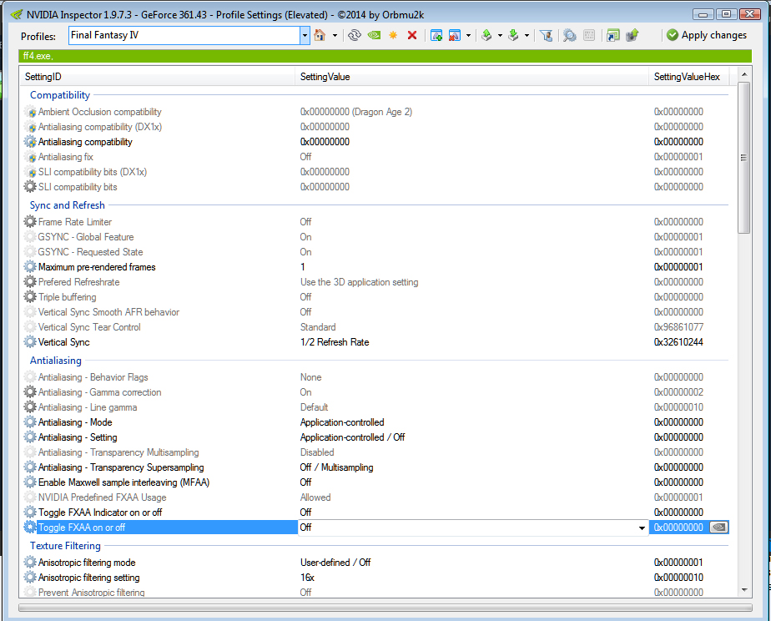Click the refresh profiles icon
The image size is (771, 621).
point(354,35)
